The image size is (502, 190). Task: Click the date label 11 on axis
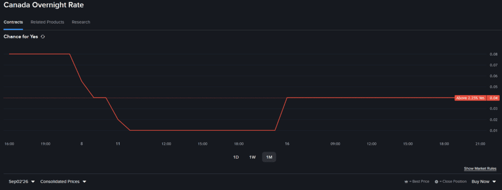pyautogui.click(x=118, y=144)
